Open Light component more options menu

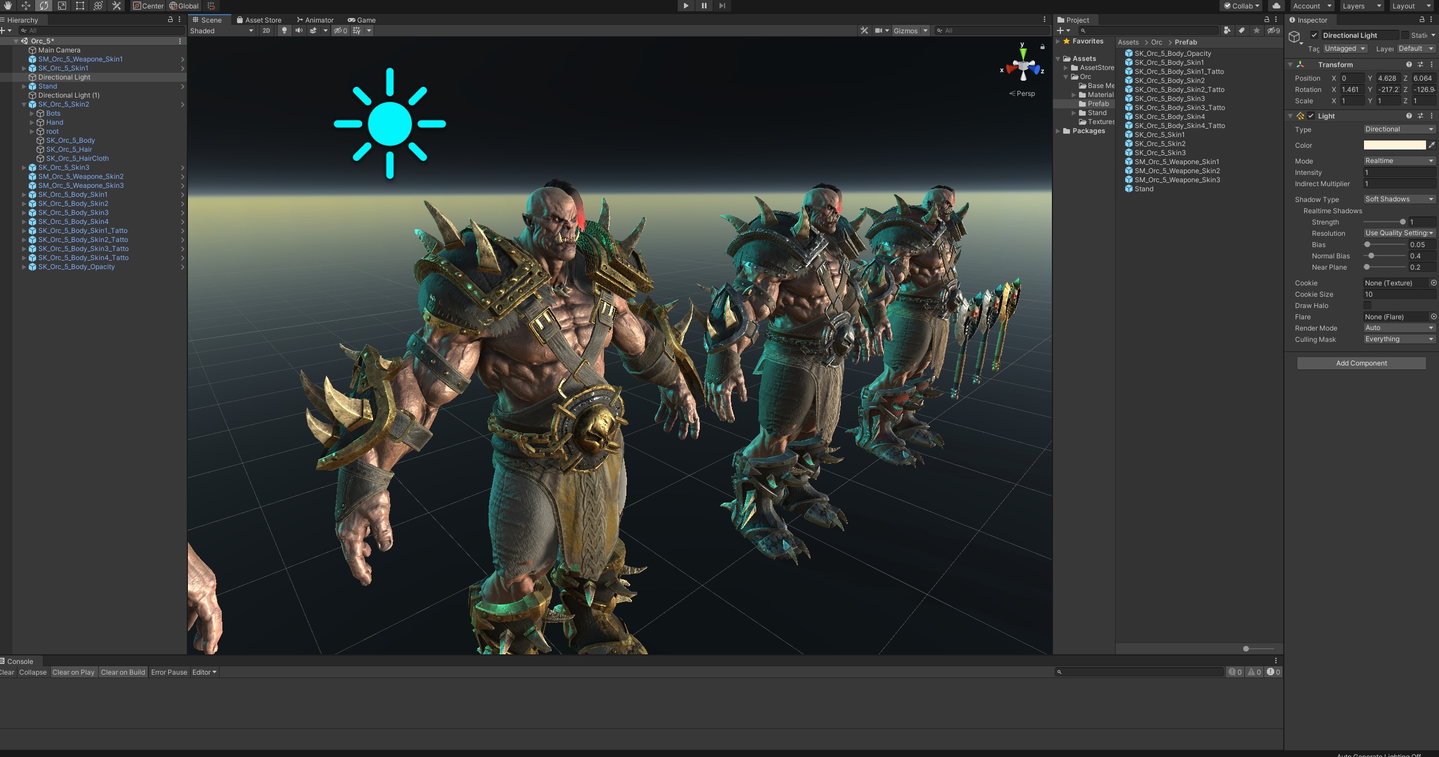coord(1431,116)
